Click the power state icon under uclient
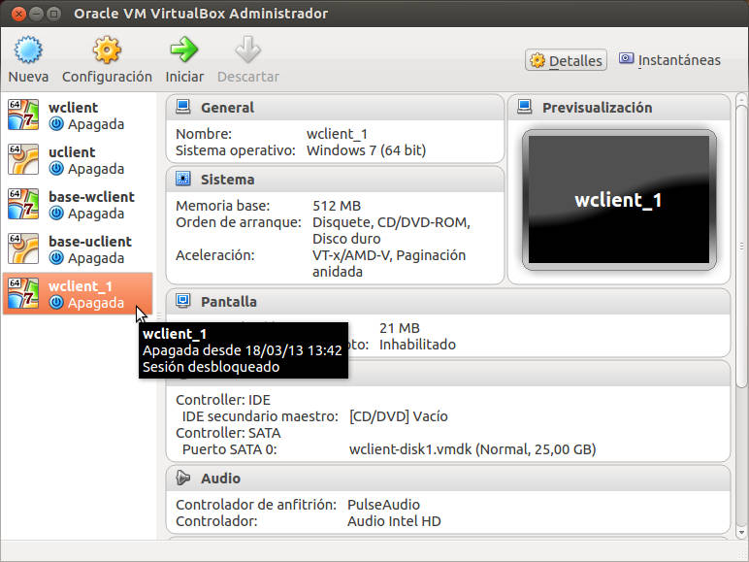The height and width of the screenshot is (562, 749). [x=56, y=168]
